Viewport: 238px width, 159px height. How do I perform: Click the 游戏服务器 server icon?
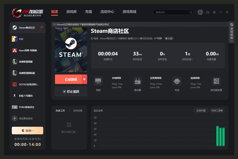216,81
